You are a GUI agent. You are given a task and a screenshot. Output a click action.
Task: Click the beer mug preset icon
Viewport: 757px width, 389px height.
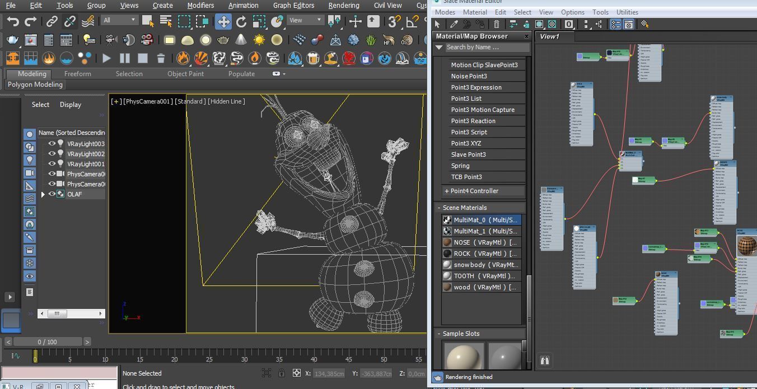pyautogui.click(x=313, y=58)
